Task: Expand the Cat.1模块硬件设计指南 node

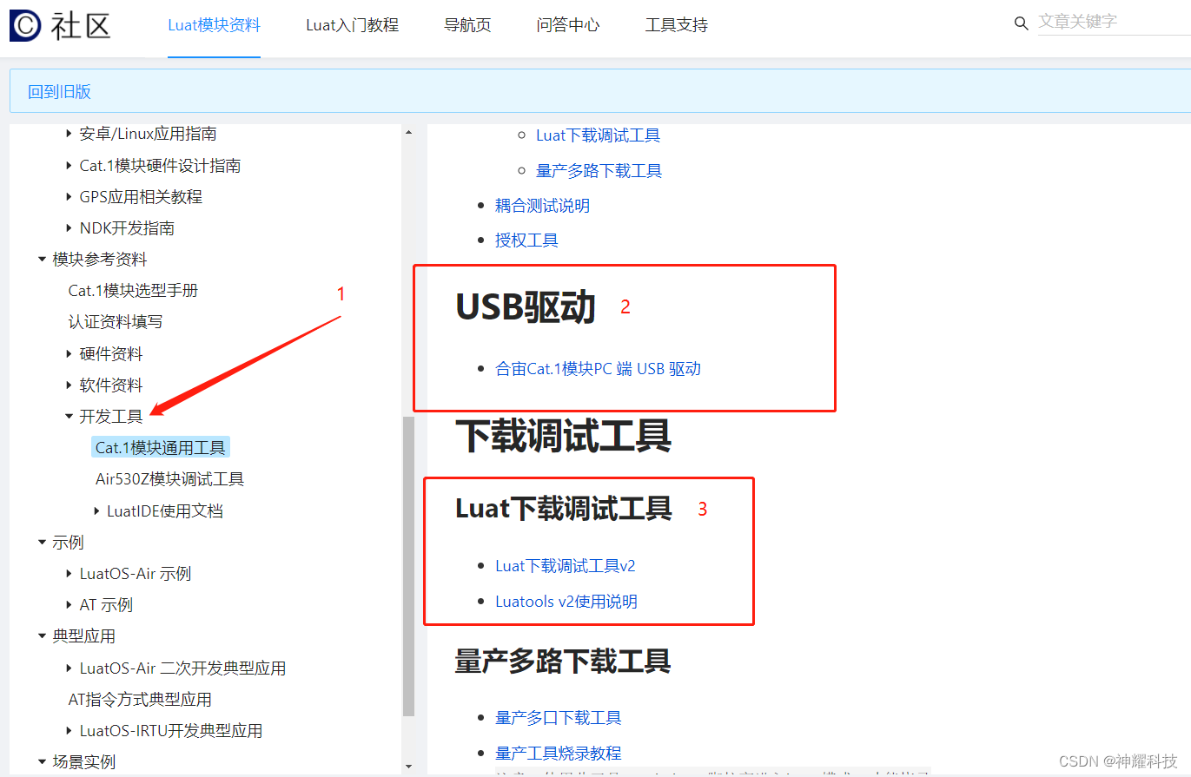Action: (x=69, y=166)
